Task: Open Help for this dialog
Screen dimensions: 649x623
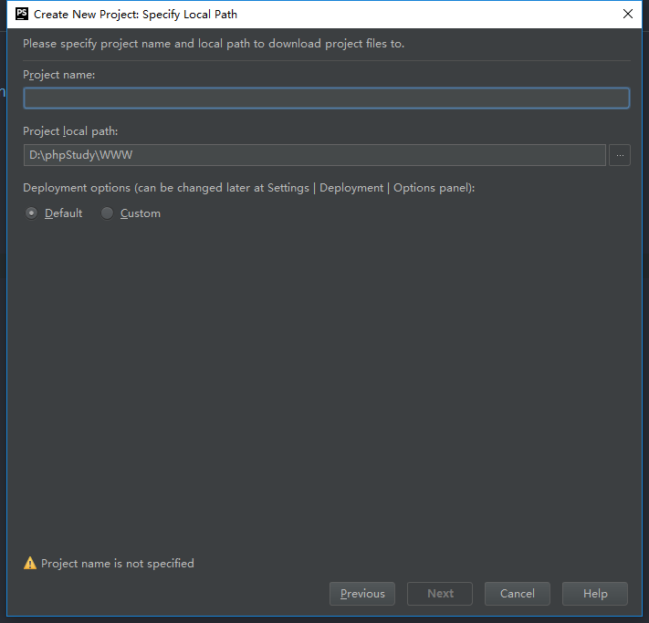Action: pos(595,594)
